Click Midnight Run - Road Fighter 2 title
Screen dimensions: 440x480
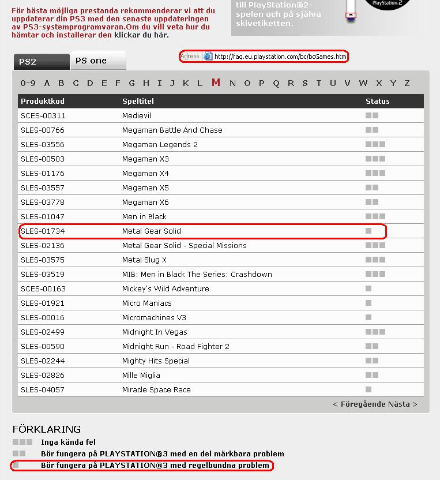[x=176, y=347]
